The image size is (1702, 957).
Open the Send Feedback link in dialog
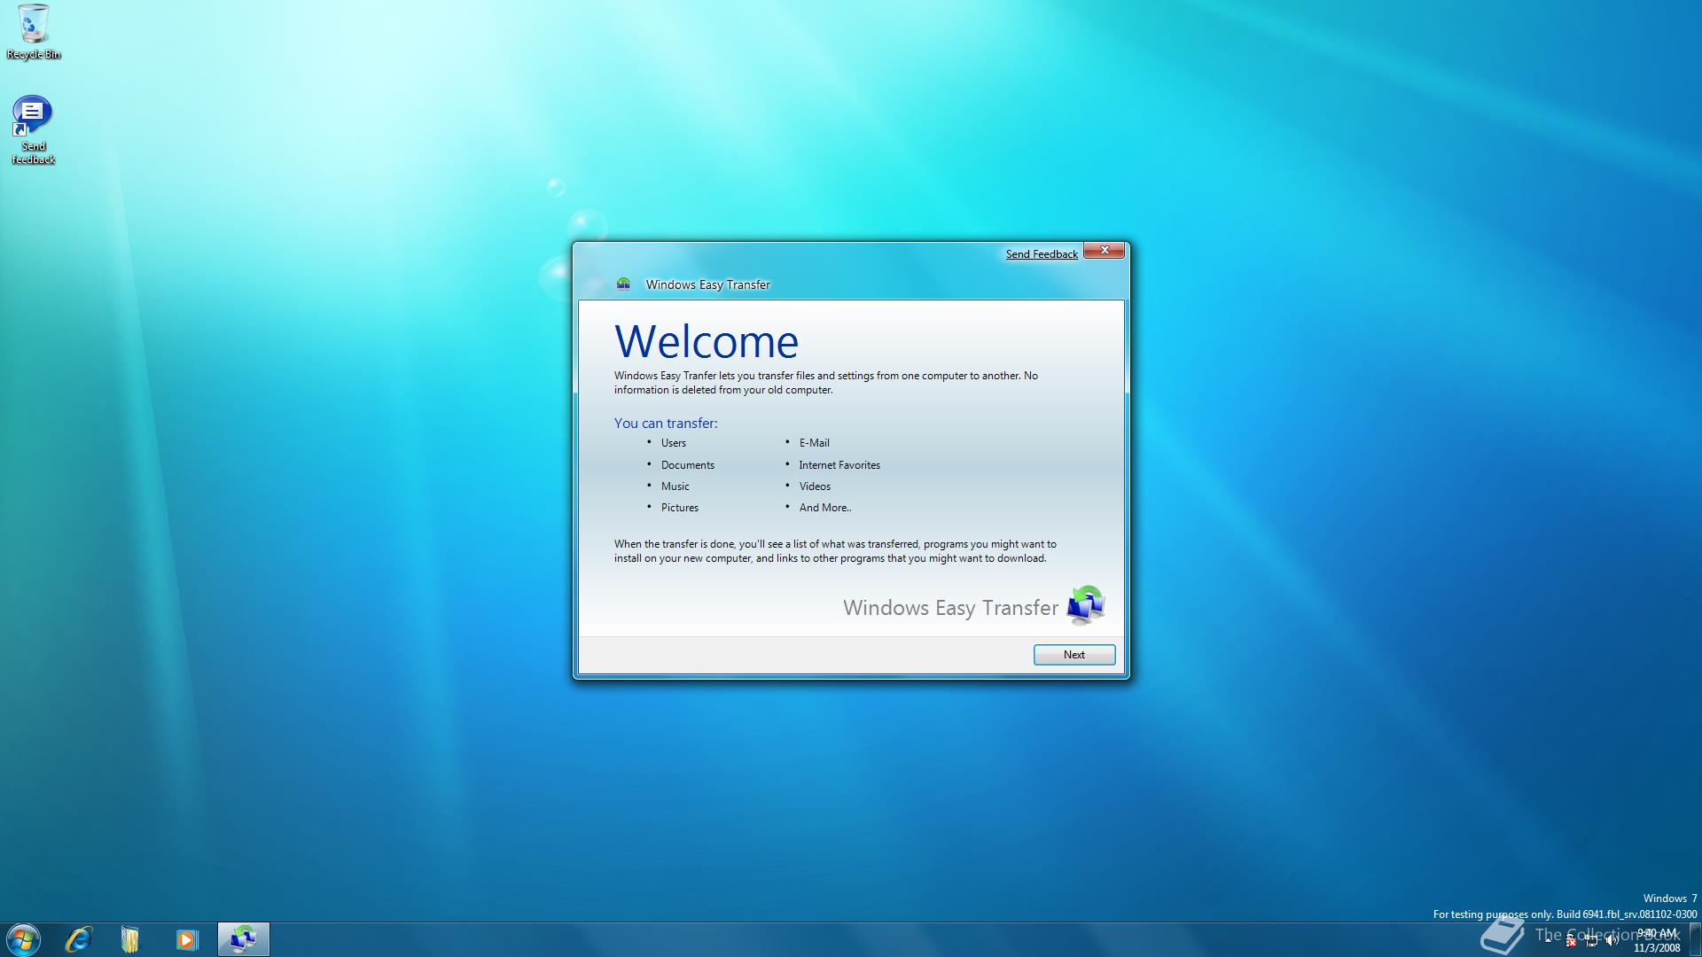[1042, 254]
